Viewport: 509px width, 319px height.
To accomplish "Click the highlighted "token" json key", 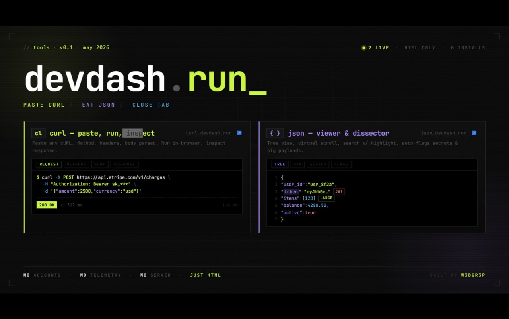I will pyautogui.click(x=291, y=192).
